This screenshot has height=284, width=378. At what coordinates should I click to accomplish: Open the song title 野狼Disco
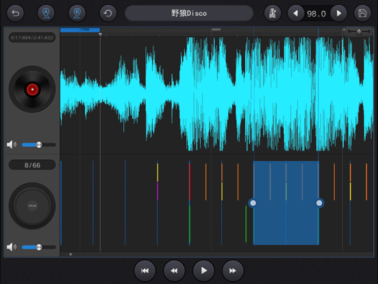click(x=189, y=13)
